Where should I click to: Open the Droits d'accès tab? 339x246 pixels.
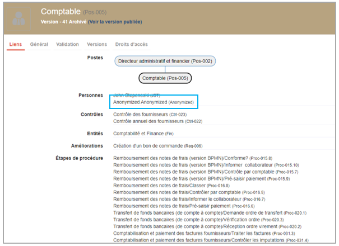131,44
